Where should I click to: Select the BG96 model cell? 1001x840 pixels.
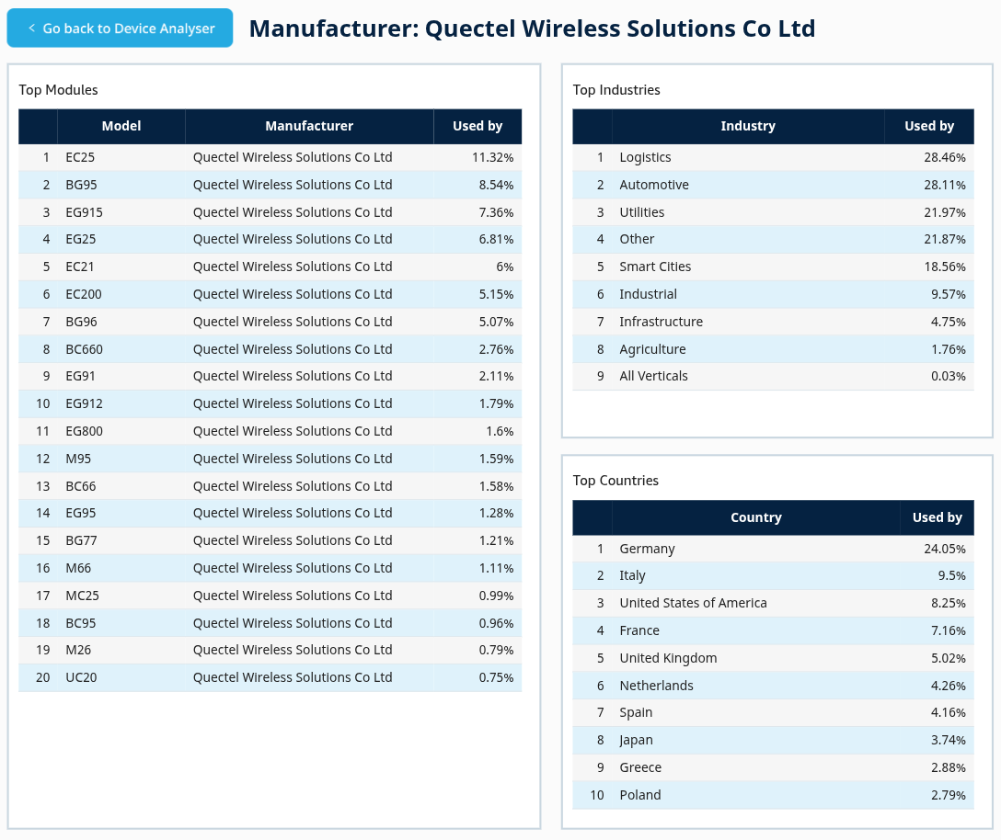point(121,322)
